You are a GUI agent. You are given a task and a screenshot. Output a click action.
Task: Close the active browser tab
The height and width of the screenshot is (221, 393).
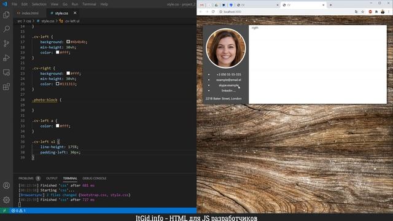(324, 5)
